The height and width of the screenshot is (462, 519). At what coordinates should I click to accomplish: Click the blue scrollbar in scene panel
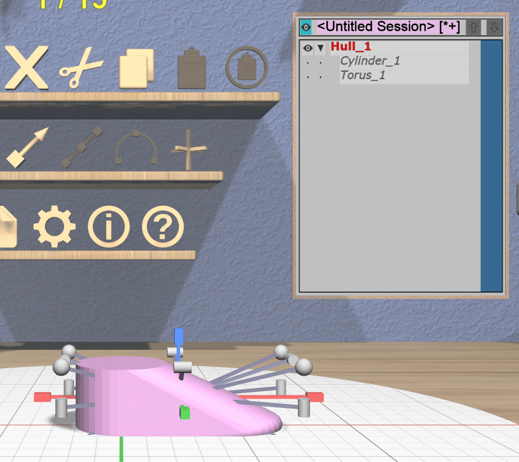(491, 165)
